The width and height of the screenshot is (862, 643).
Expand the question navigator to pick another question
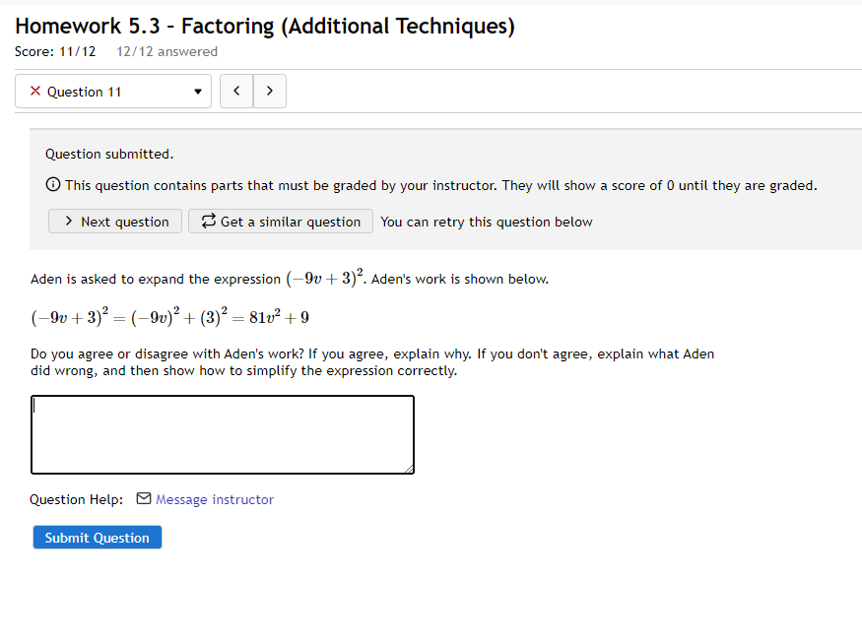112,91
